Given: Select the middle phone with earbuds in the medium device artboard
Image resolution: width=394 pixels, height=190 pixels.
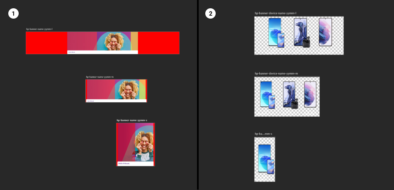Looking at the screenshot, I should pos(289,94).
